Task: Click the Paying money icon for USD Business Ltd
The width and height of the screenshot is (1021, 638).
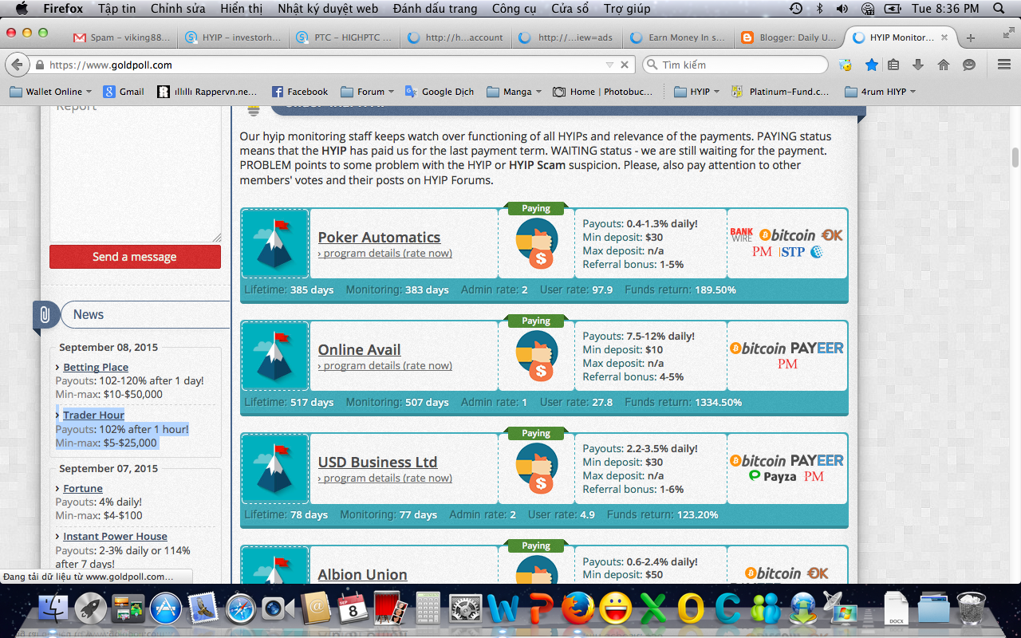Action: pyautogui.click(x=536, y=469)
